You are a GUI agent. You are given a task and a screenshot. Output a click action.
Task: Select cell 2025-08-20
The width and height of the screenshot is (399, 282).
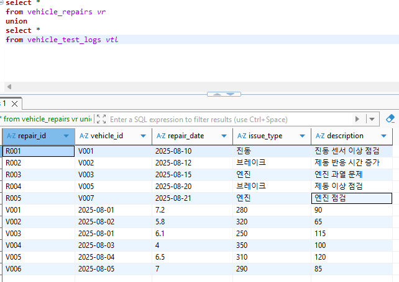point(193,187)
